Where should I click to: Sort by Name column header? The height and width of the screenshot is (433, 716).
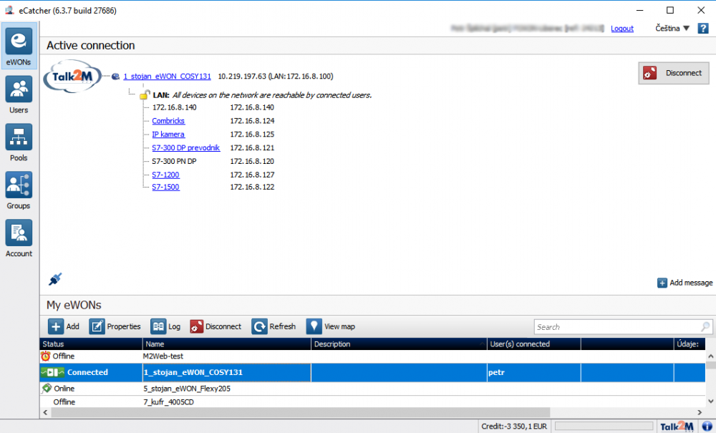pos(226,344)
